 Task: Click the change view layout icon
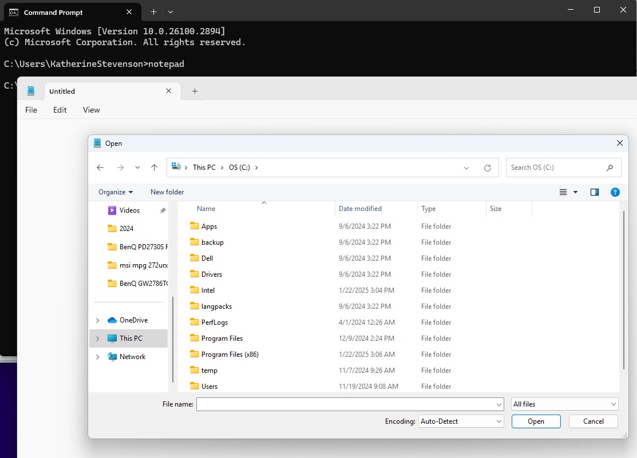point(563,192)
